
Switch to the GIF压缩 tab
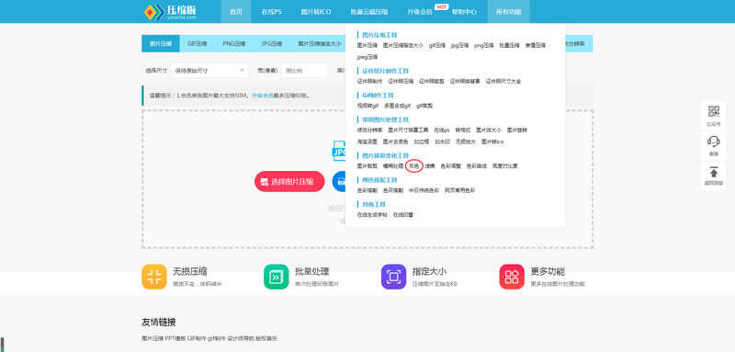(x=198, y=43)
